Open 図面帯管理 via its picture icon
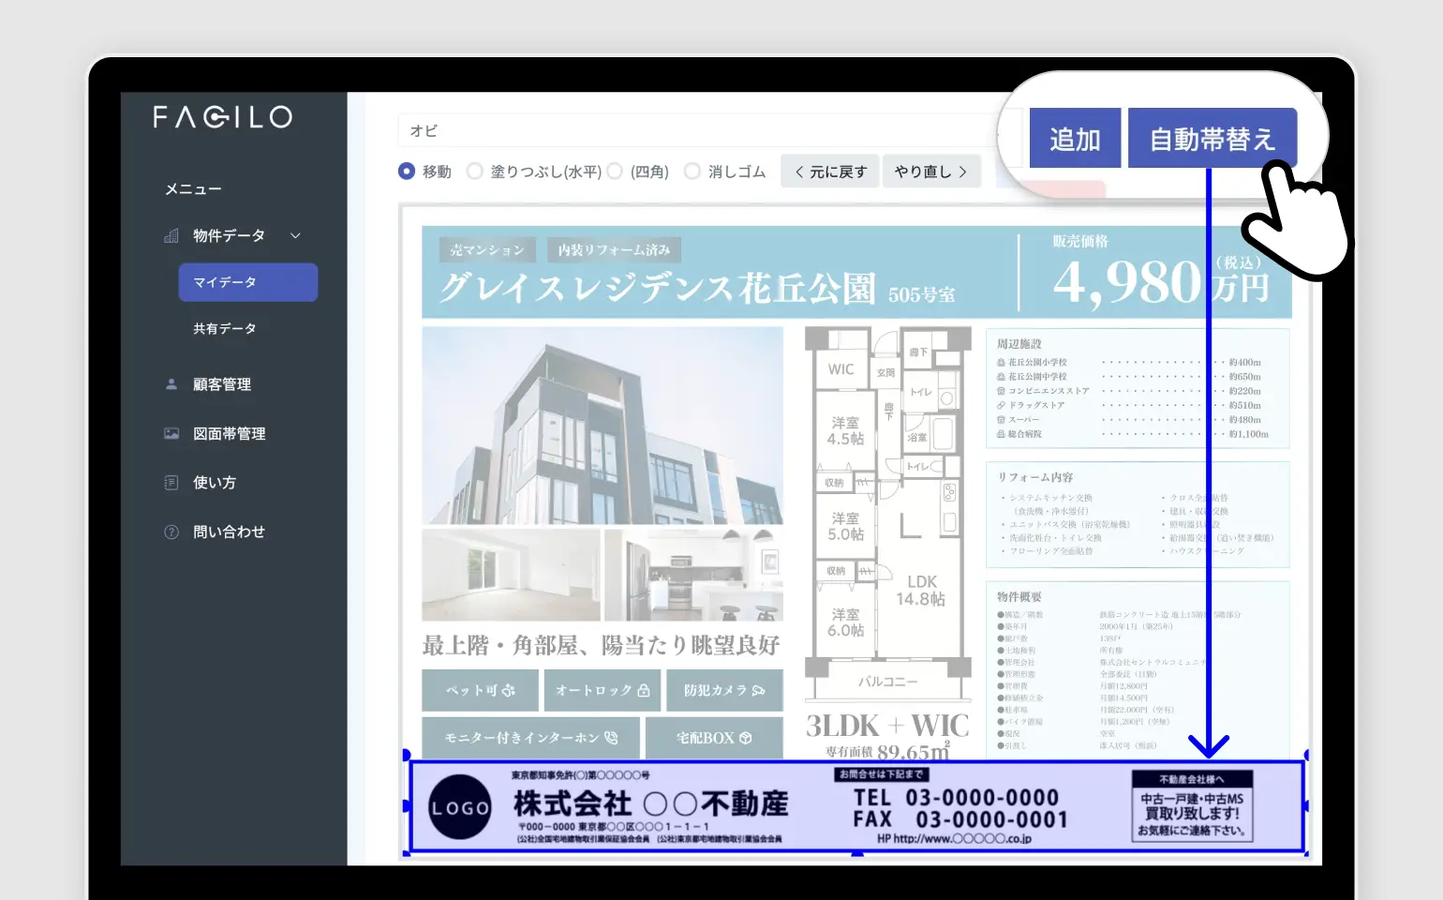 coord(172,433)
